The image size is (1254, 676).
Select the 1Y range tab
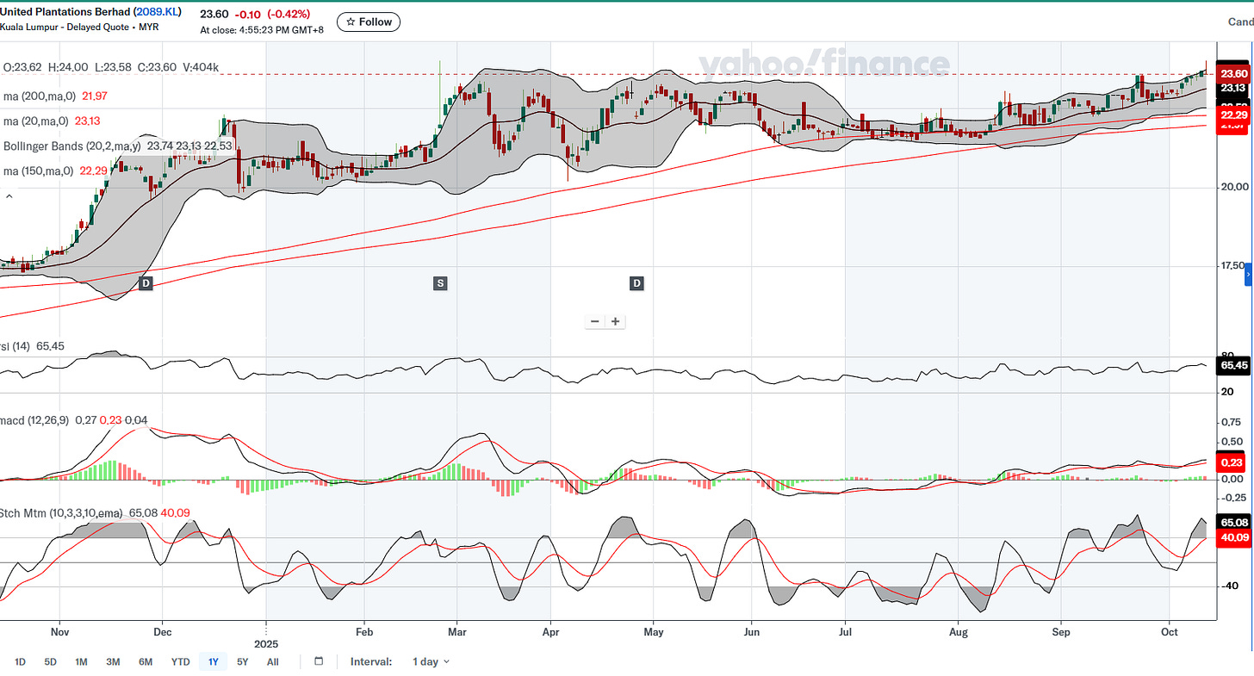coord(212,661)
